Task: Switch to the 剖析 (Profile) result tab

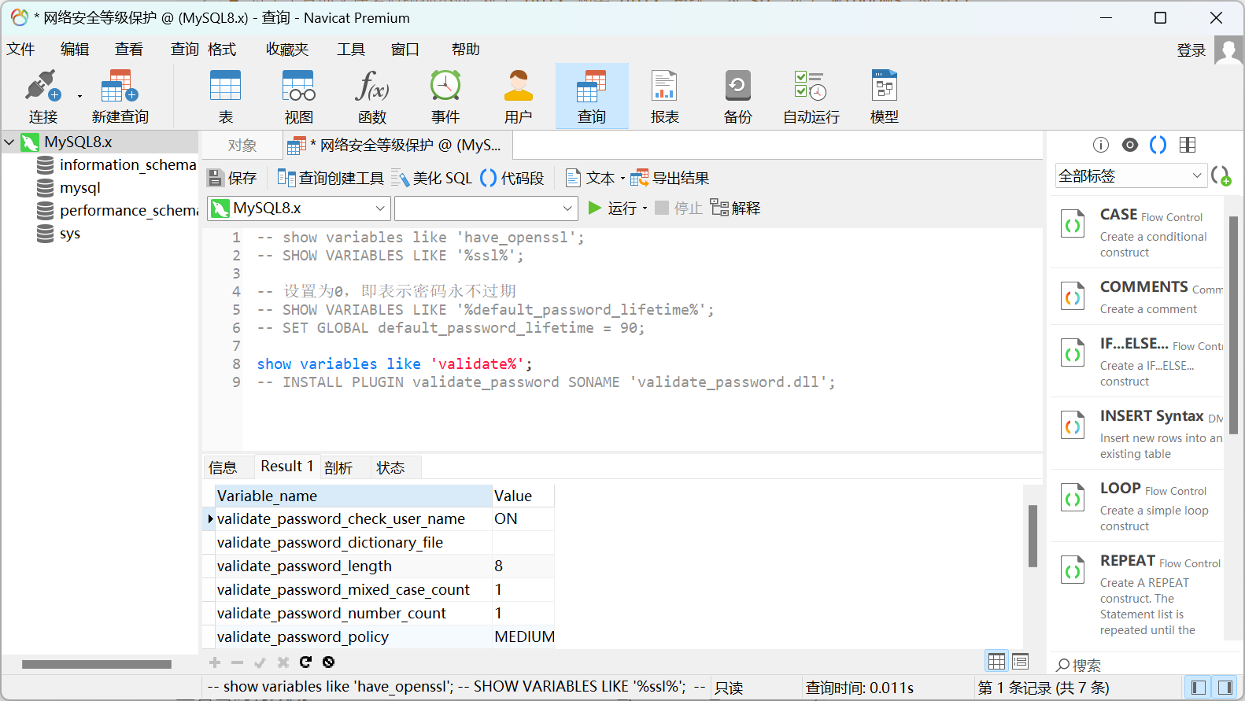Action: tap(338, 467)
